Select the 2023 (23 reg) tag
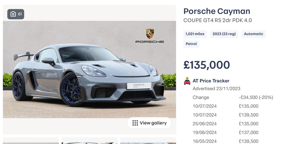Image resolution: width=285 pixels, height=144 pixels. (224, 34)
